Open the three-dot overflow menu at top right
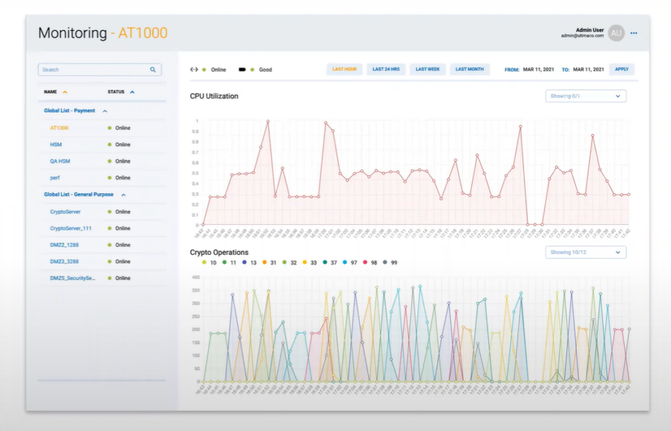 pyautogui.click(x=634, y=33)
